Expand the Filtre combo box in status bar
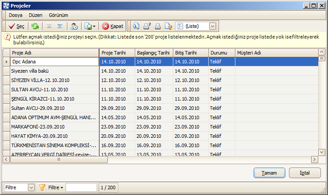The height and width of the screenshot is (195, 328). (31, 187)
